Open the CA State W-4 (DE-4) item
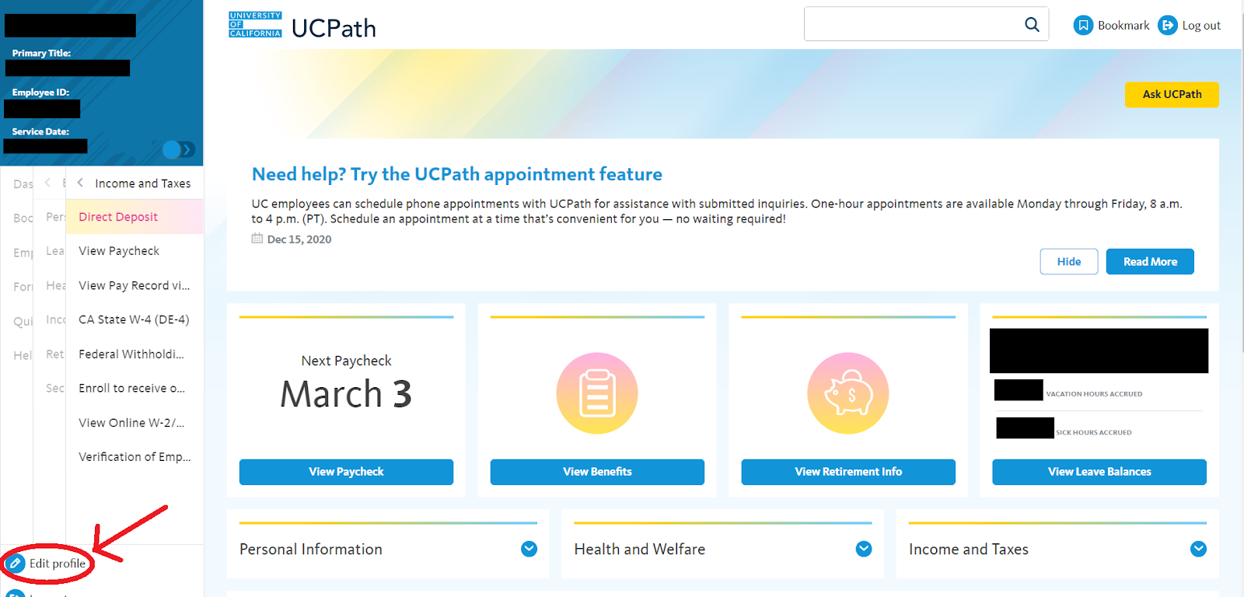Screen dimensions: 1244x597 click(134, 319)
